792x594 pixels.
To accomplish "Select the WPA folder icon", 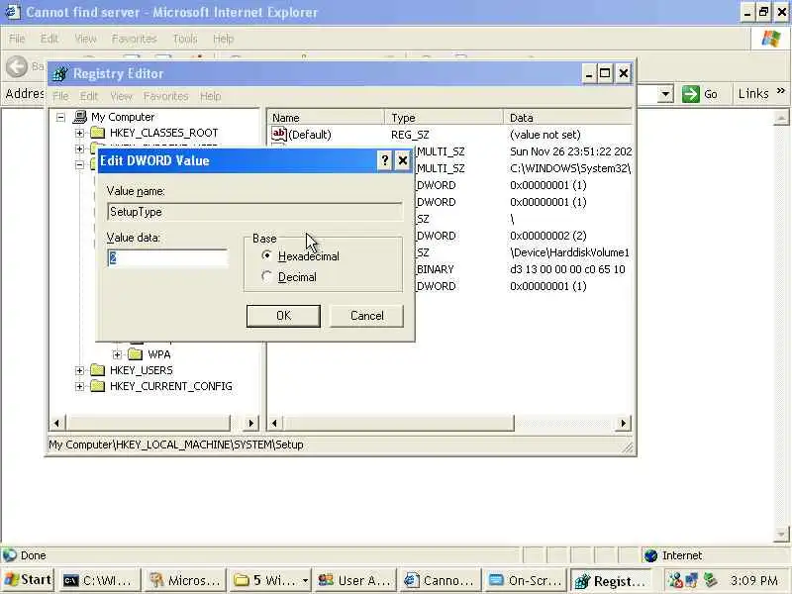I will 136,354.
